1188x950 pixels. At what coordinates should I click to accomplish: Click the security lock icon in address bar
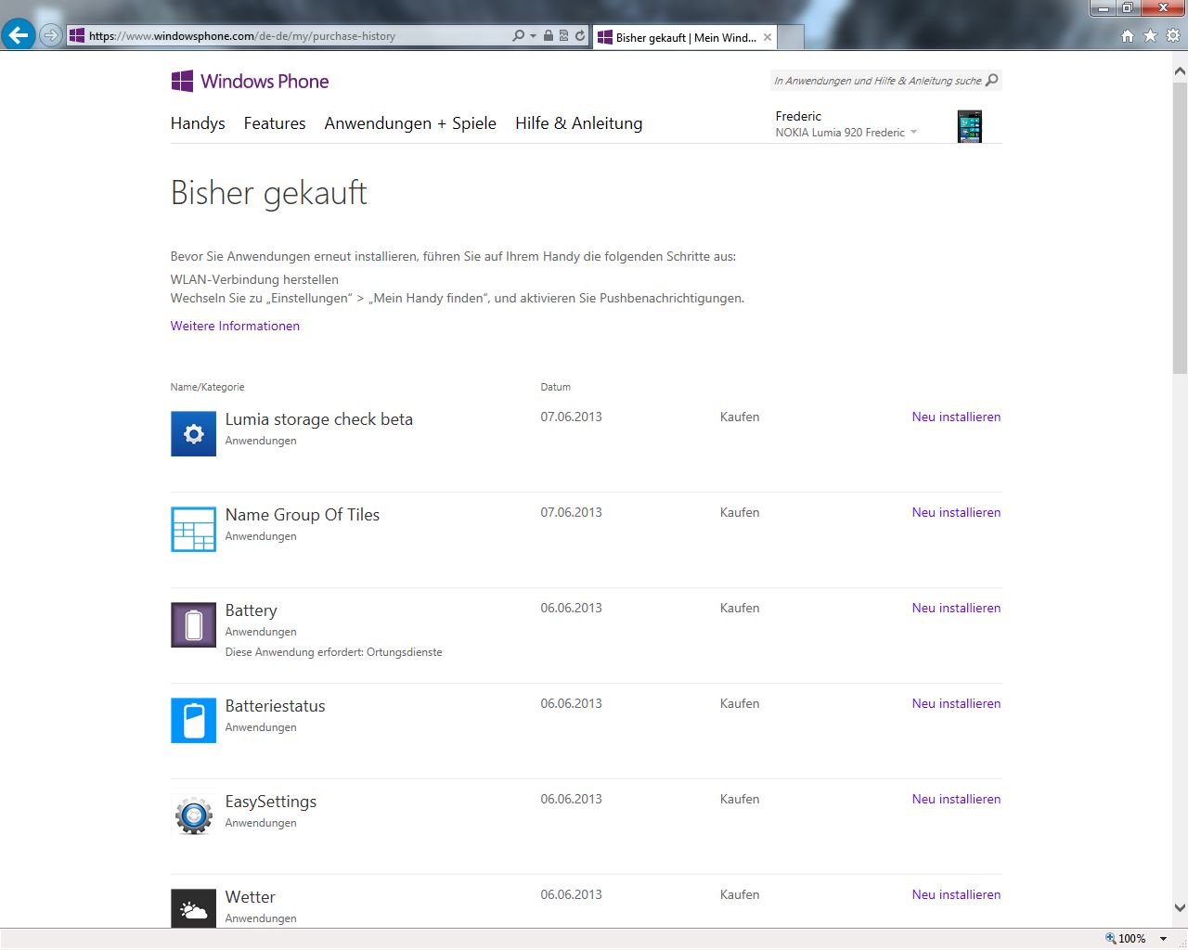(549, 35)
